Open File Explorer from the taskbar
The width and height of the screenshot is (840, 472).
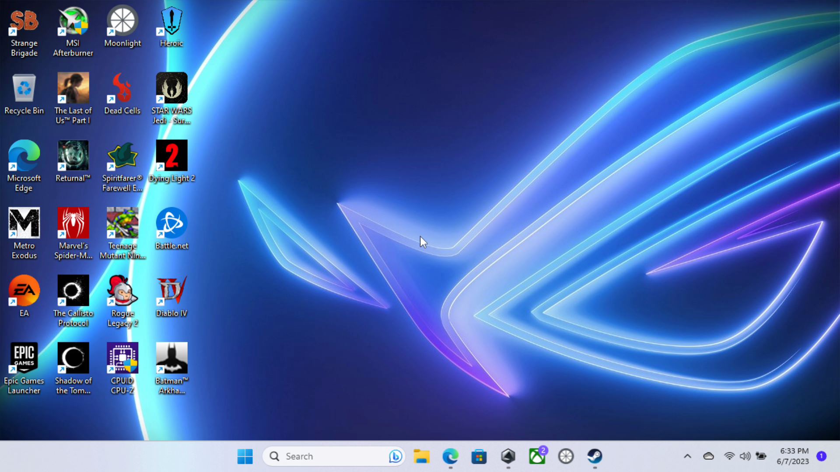tap(421, 456)
